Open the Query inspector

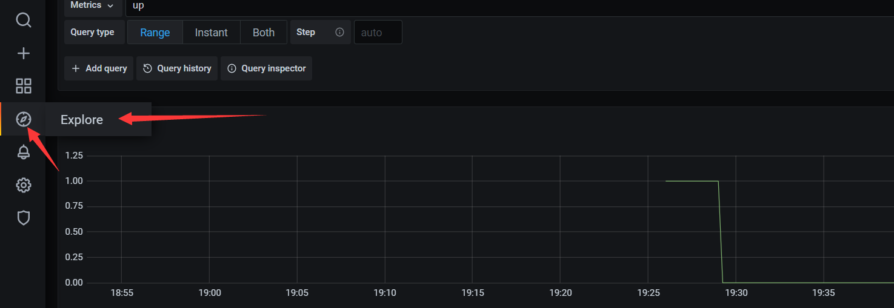pos(267,68)
